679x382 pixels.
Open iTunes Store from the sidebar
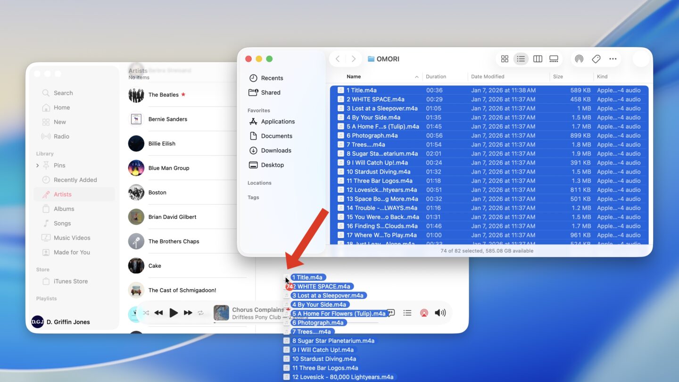pos(71,281)
